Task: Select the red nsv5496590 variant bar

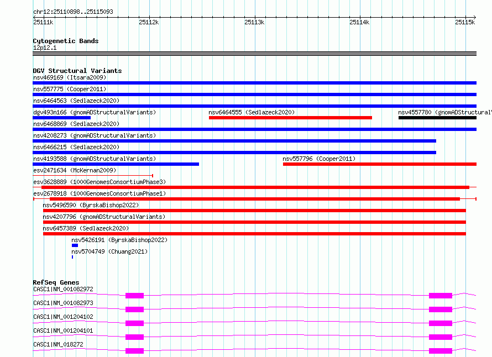Action: click(254, 211)
